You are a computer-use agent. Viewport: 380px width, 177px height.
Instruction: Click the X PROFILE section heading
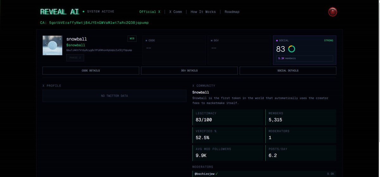pos(52,86)
